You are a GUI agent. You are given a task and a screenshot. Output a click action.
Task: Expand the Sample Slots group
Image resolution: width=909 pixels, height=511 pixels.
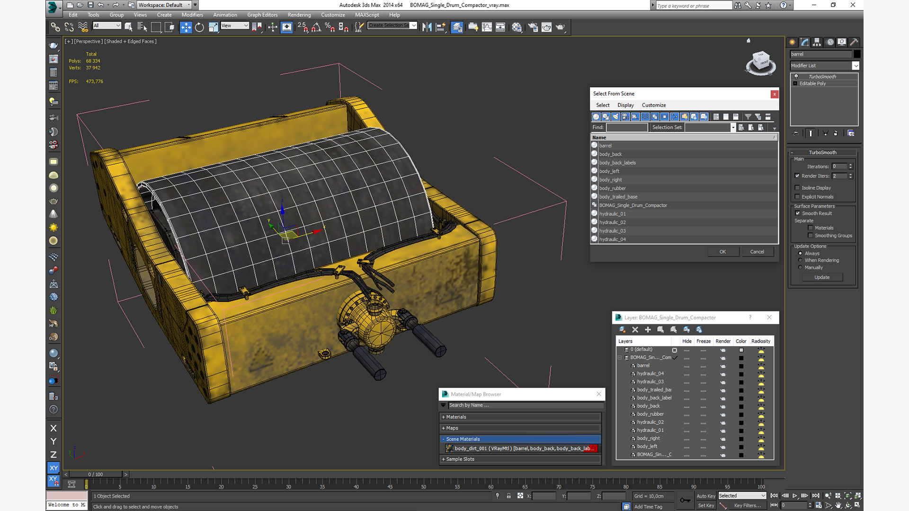(521, 459)
